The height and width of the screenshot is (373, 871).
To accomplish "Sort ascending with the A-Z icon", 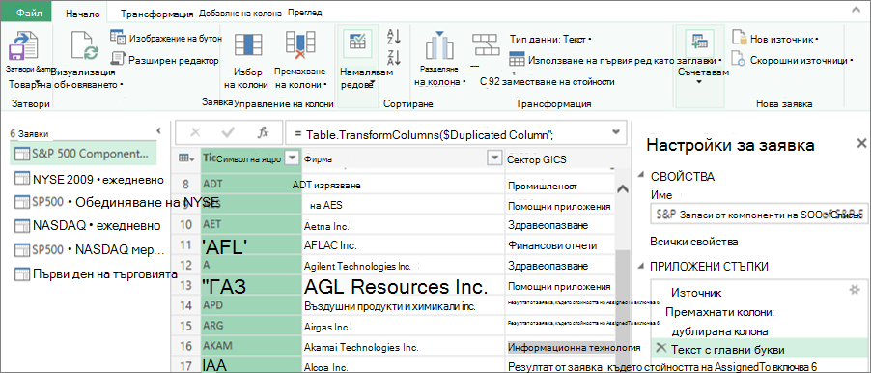I will point(394,37).
